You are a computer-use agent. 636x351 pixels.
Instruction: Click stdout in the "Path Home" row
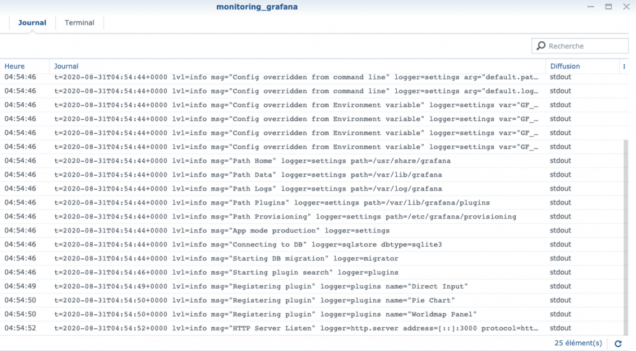pyautogui.click(x=560, y=161)
